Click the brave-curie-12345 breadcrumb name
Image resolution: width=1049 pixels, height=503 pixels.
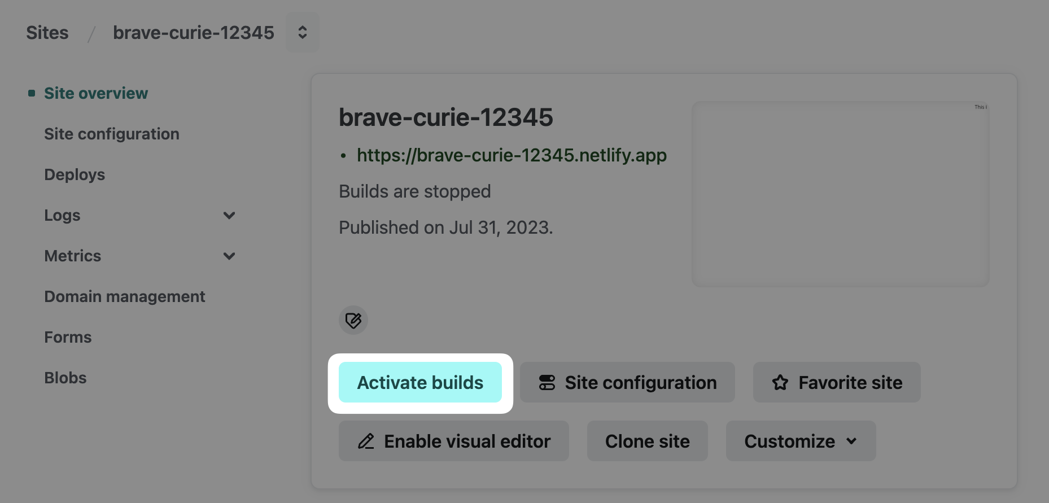(193, 33)
